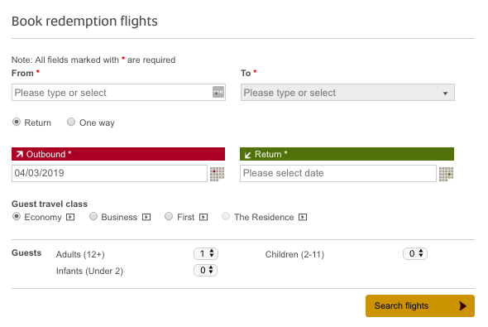Image resolution: width=488 pixels, height=327 pixels.
Task: Select the Return trip radio button
Action: (x=17, y=122)
